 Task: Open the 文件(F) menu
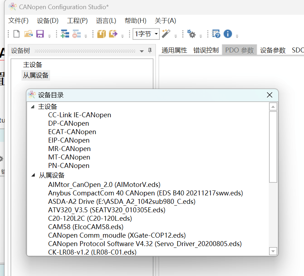[18, 20]
